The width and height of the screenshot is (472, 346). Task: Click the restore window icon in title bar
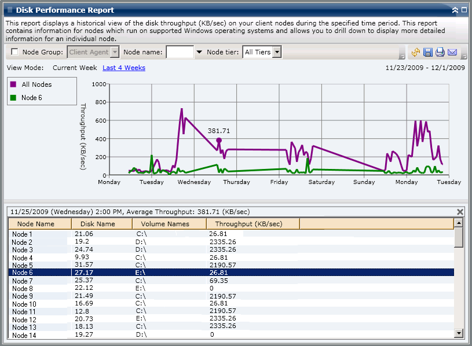pos(463,10)
